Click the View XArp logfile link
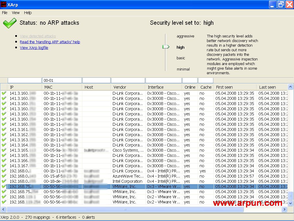 pyautogui.click(x=34, y=47)
